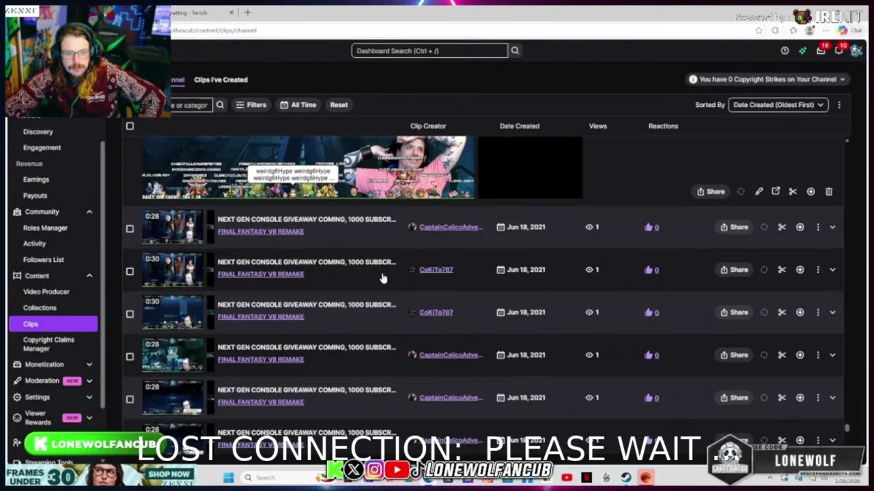Open a new browser tab with the plus button
874x491 pixels.
coord(248,12)
